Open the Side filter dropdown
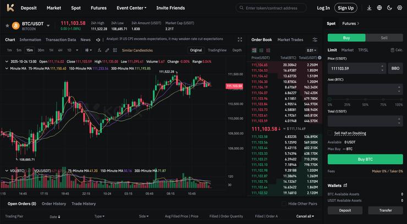This screenshot has width=407, height=224. pos(144,216)
